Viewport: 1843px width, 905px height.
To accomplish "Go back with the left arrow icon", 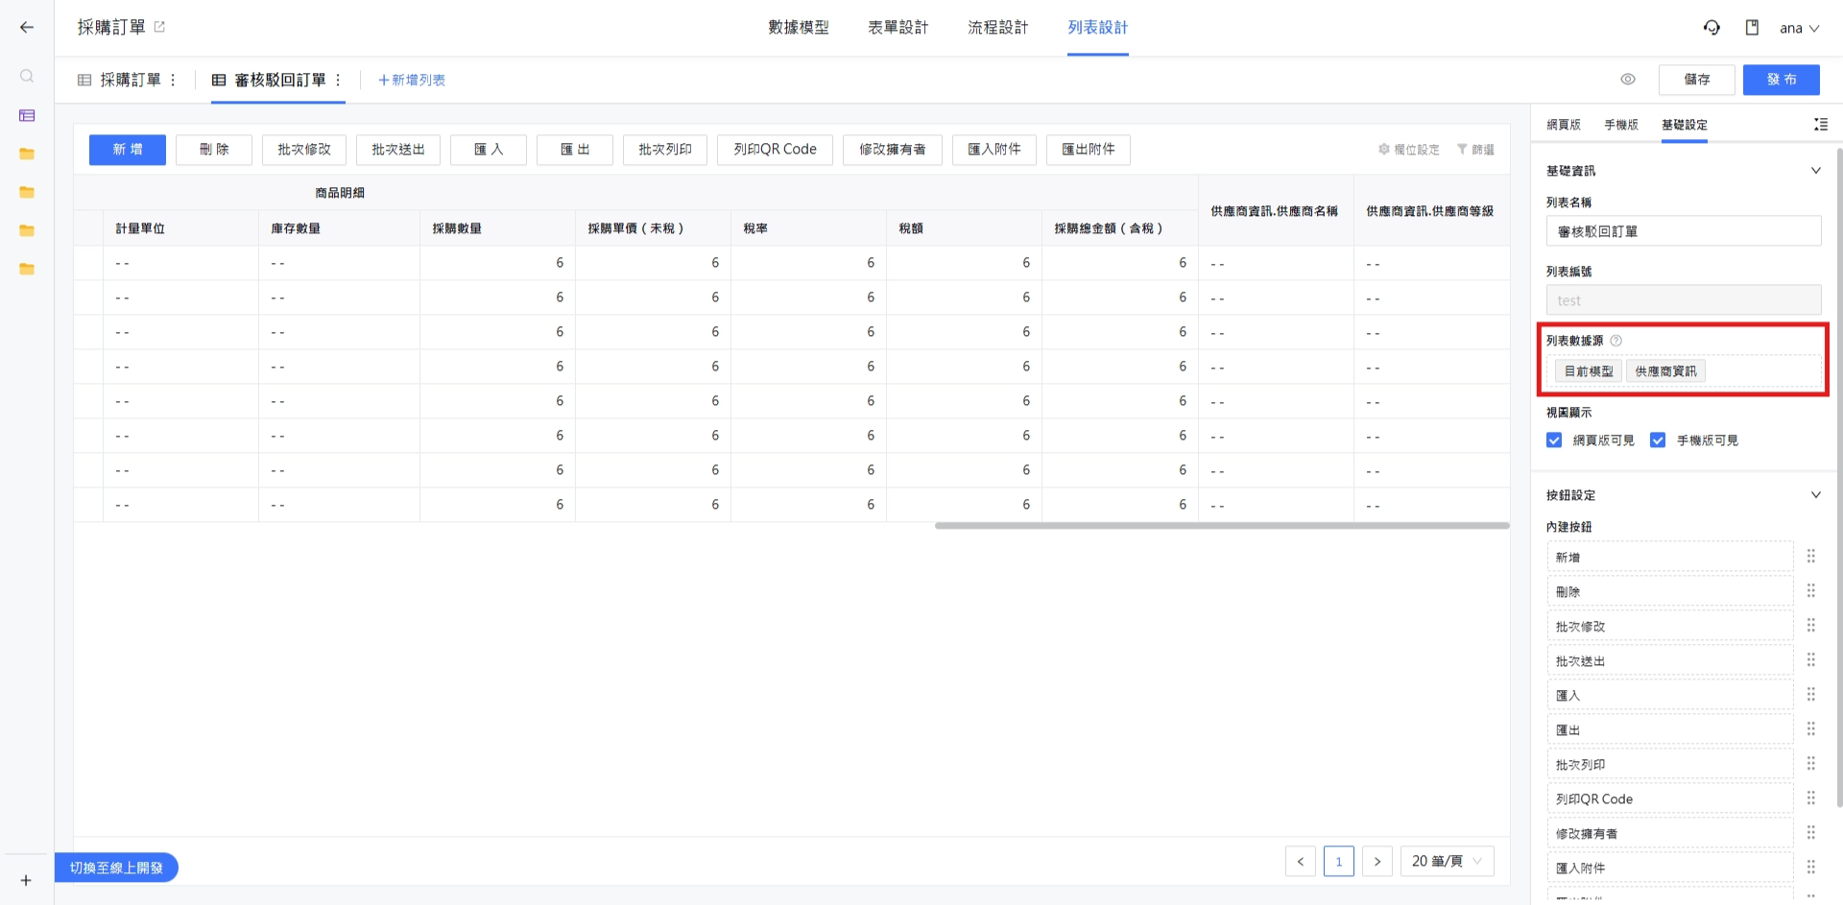I will click(x=27, y=27).
